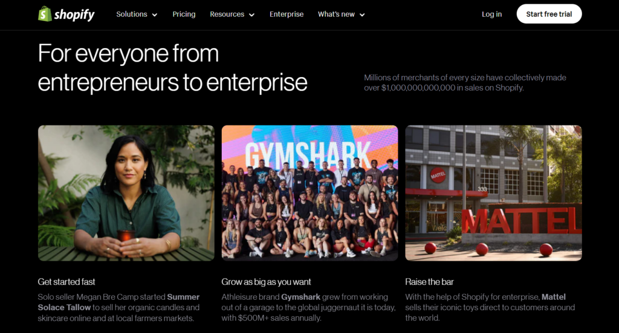Click the bold Mattel text link
The image size is (619, 333).
pos(554,297)
